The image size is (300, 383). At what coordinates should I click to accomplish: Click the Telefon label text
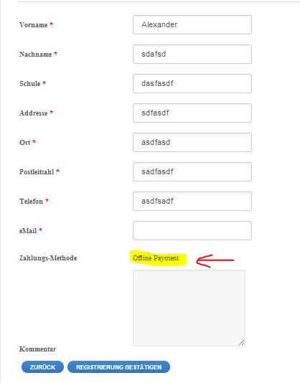(31, 202)
